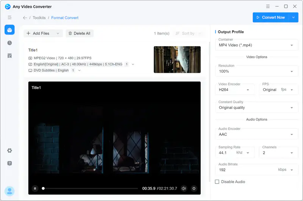Mute the preview volume speaker icon
The image size is (303, 201).
point(184,188)
